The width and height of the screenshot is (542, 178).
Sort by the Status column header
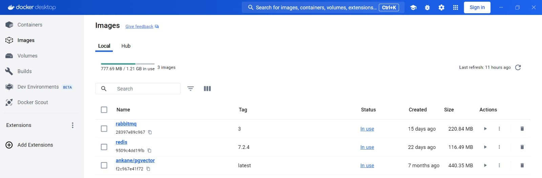tap(369, 110)
